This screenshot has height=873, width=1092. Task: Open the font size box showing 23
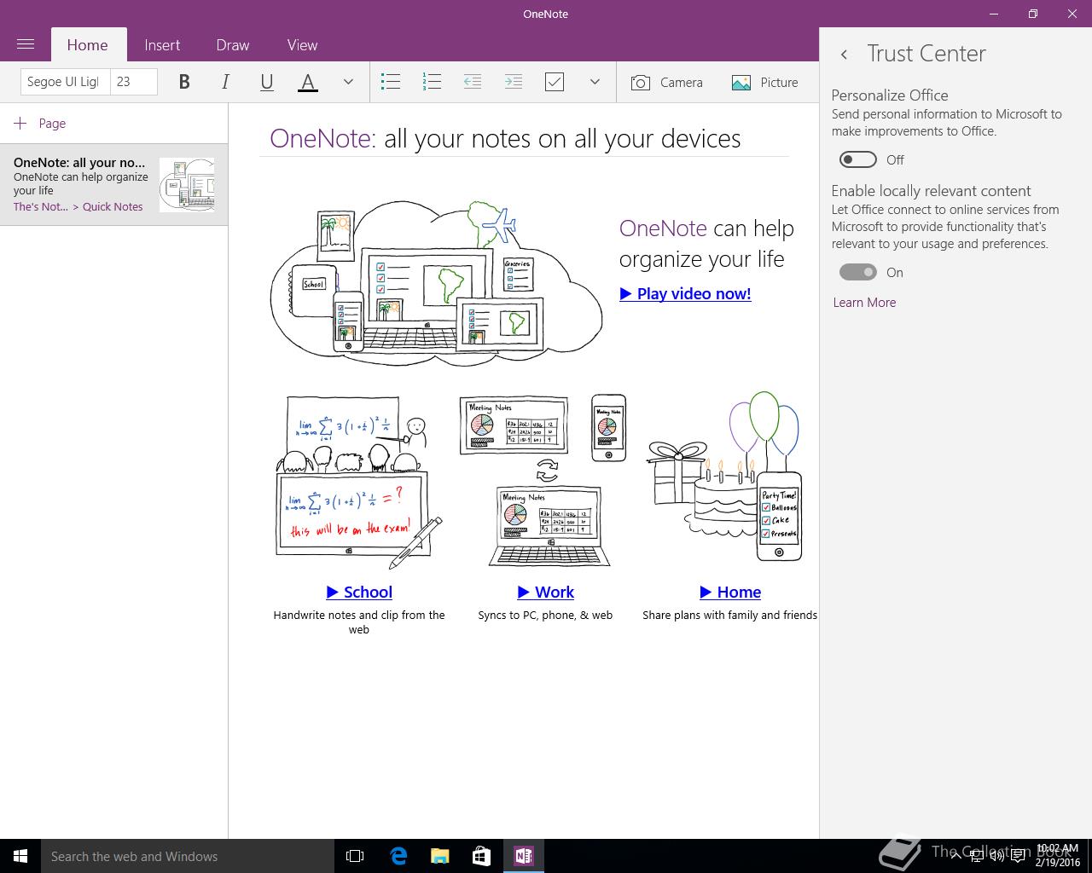point(134,82)
